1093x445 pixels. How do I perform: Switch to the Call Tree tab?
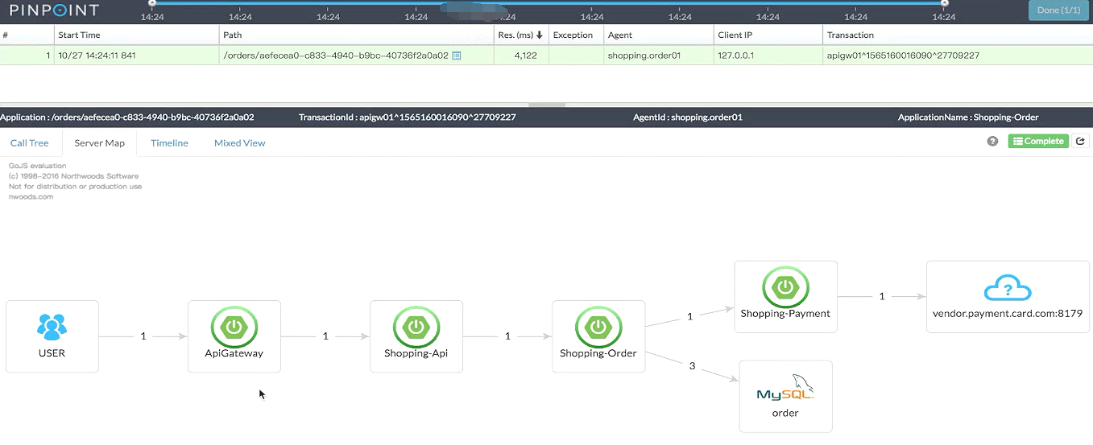click(x=29, y=143)
